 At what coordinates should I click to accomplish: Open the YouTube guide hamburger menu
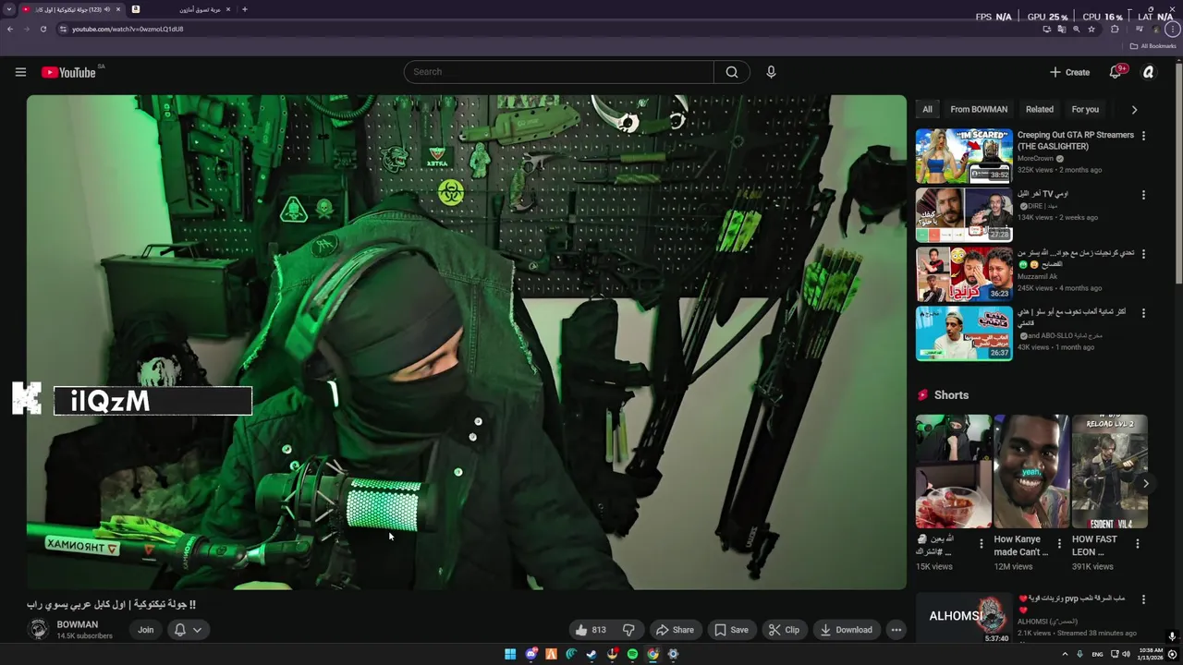(20, 72)
